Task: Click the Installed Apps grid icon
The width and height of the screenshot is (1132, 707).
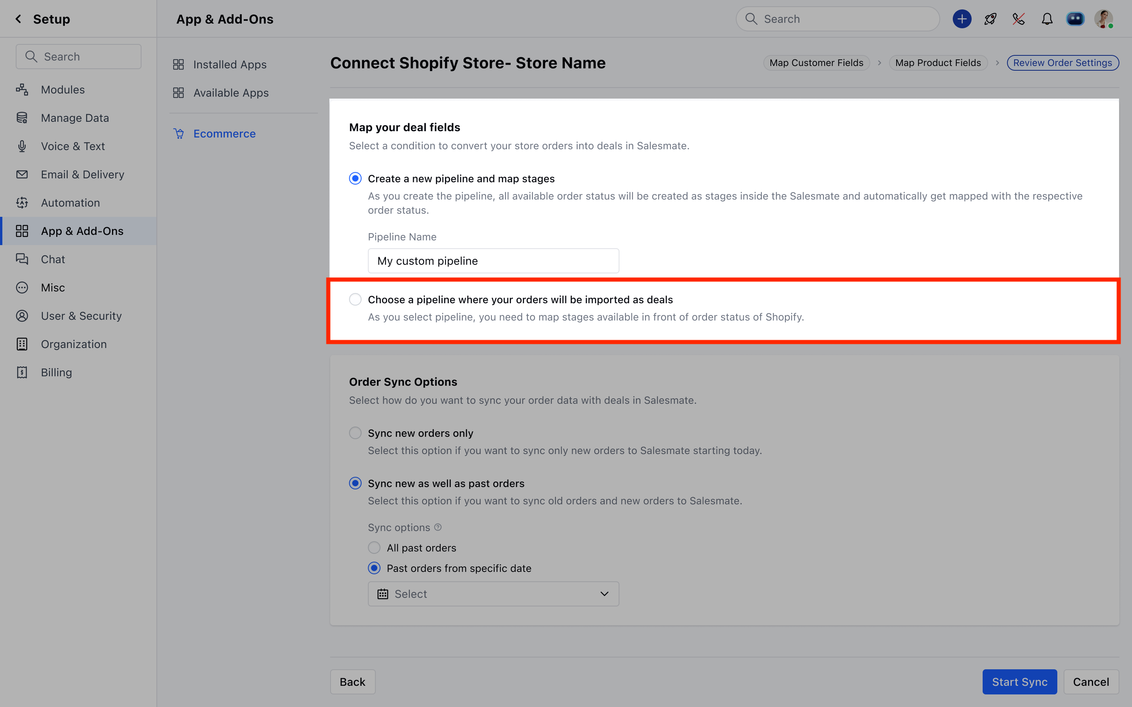Action: 178,64
